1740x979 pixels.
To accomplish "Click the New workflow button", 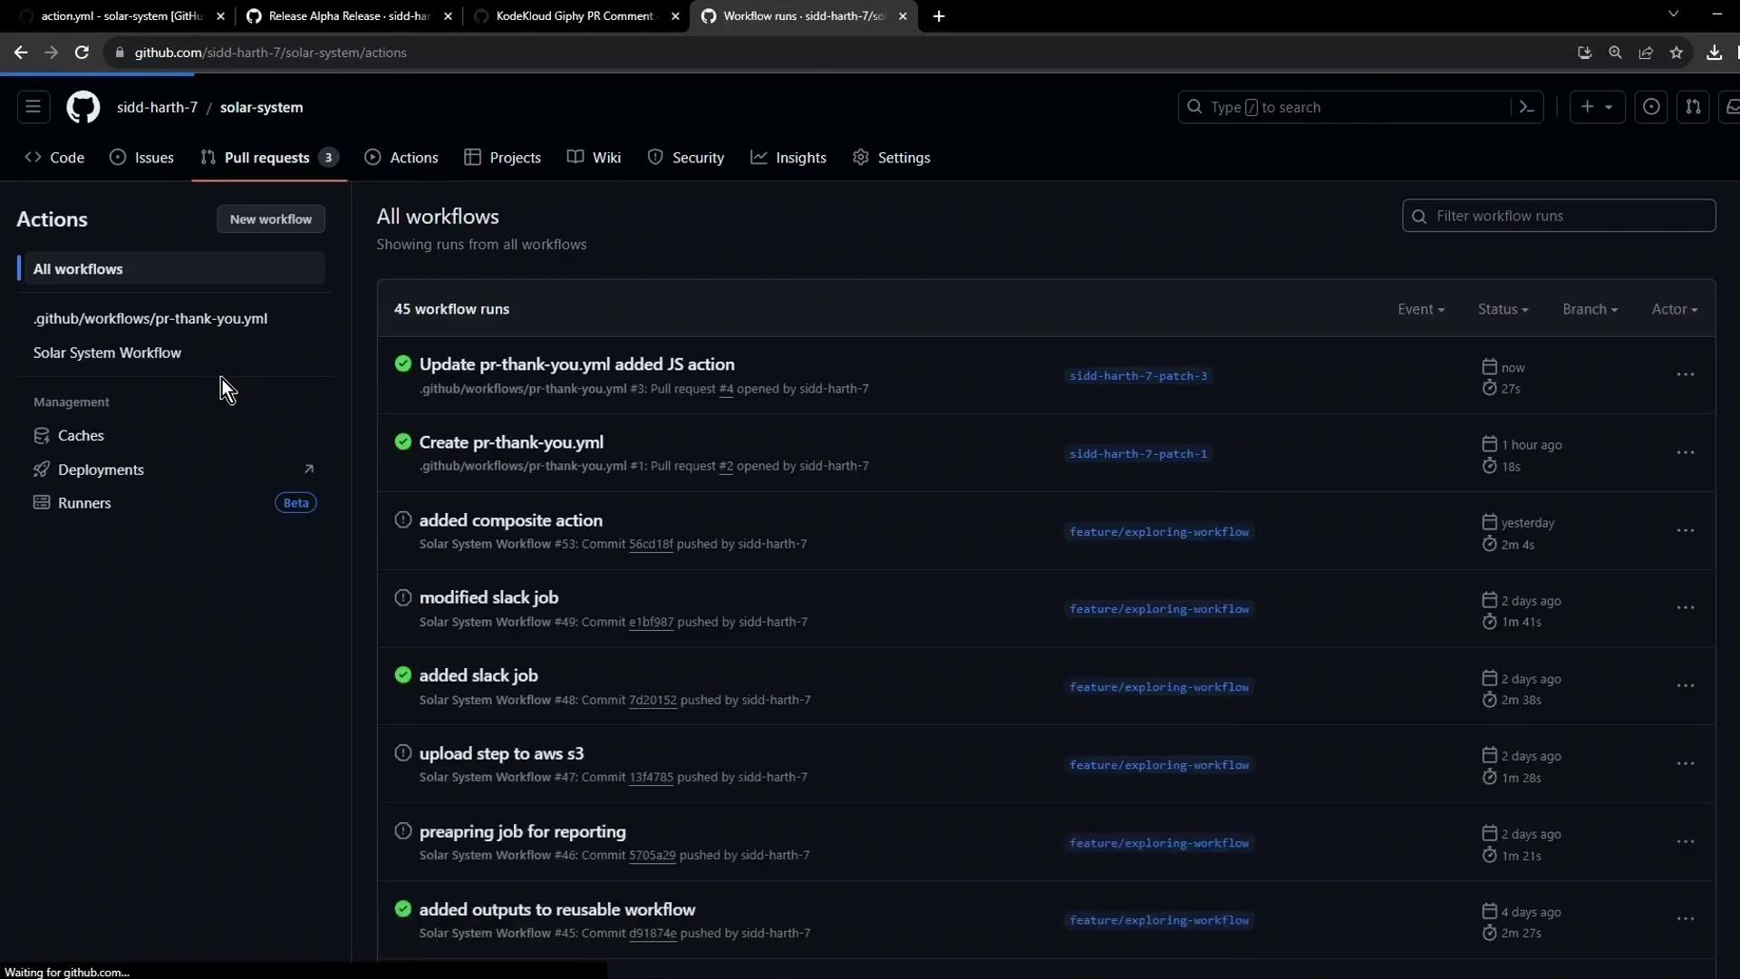I will tap(270, 219).
